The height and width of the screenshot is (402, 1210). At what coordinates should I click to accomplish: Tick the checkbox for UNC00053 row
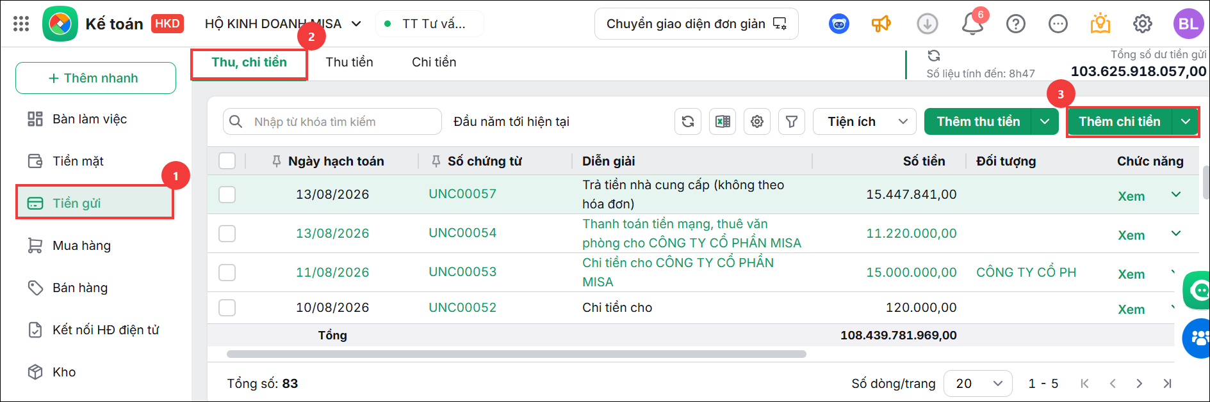227,272
